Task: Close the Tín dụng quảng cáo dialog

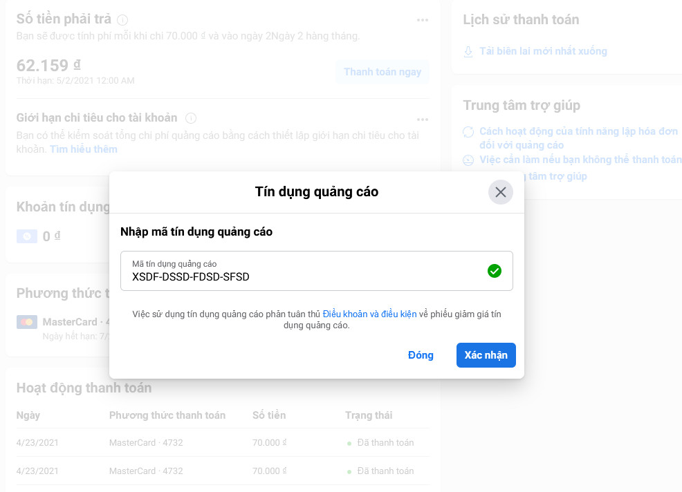Action: [500, 192]
